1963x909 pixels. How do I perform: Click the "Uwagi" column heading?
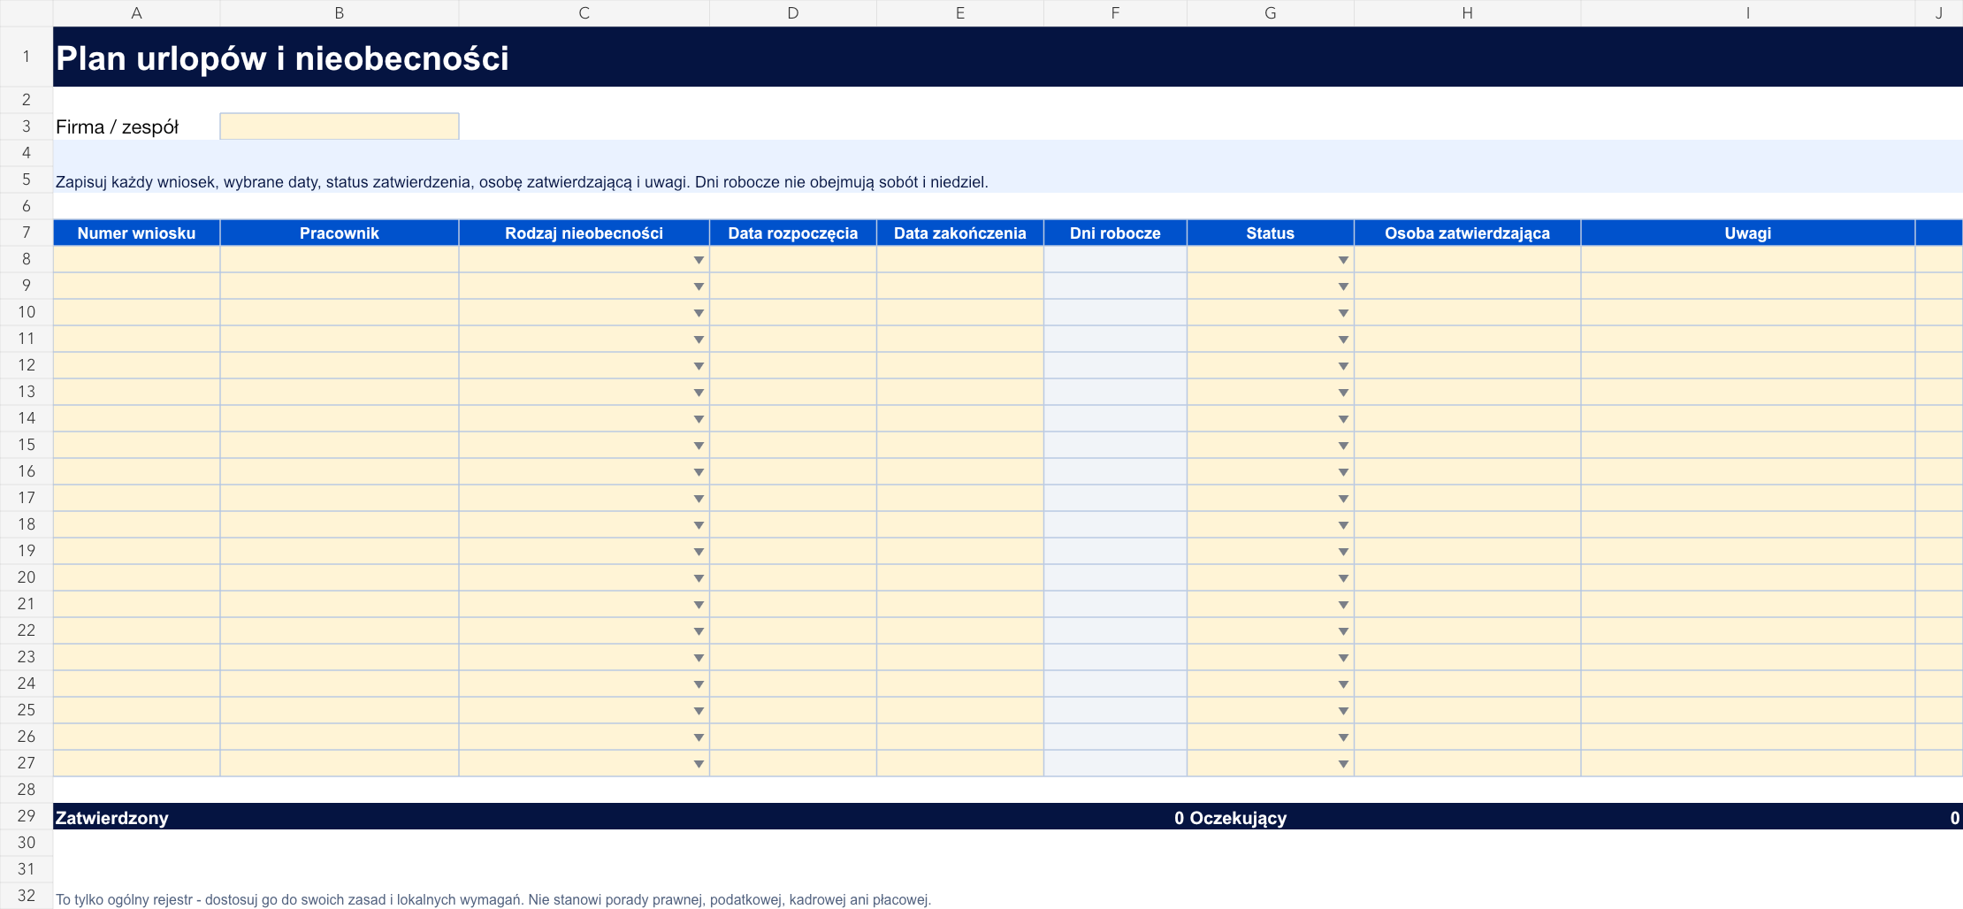click(x=1748, y=233)
